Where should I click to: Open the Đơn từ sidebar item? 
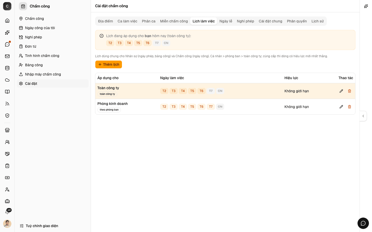pos(53,46)
